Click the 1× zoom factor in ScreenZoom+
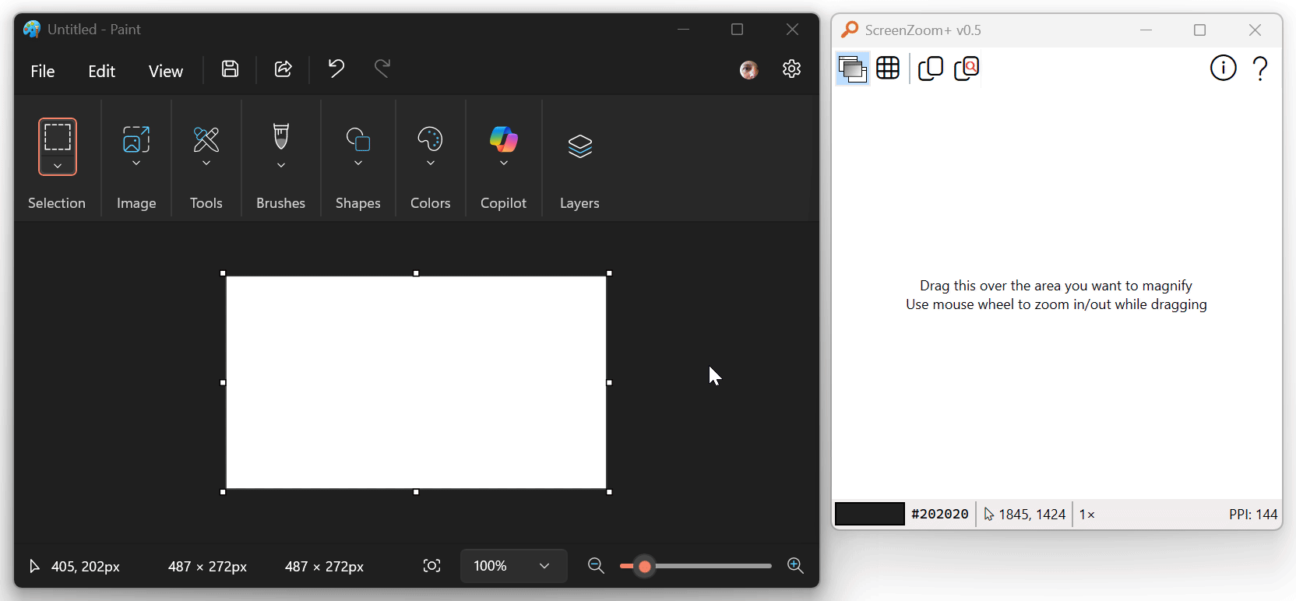 tap(1087, 515)
